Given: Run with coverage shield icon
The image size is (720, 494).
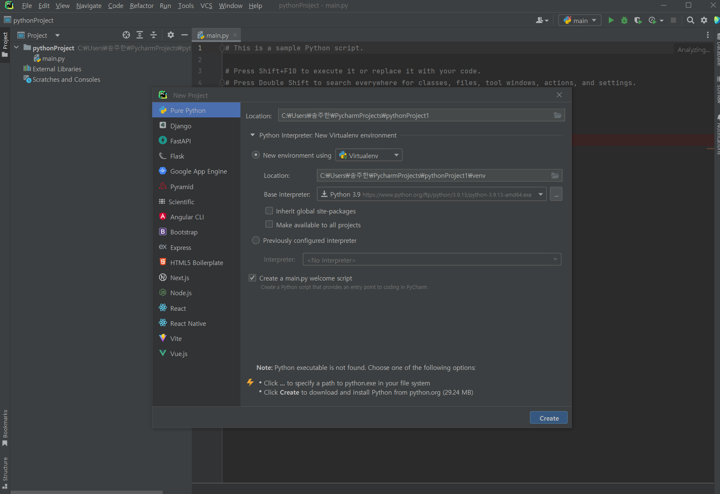Looking at the screenshot, I should pos(638,20).
